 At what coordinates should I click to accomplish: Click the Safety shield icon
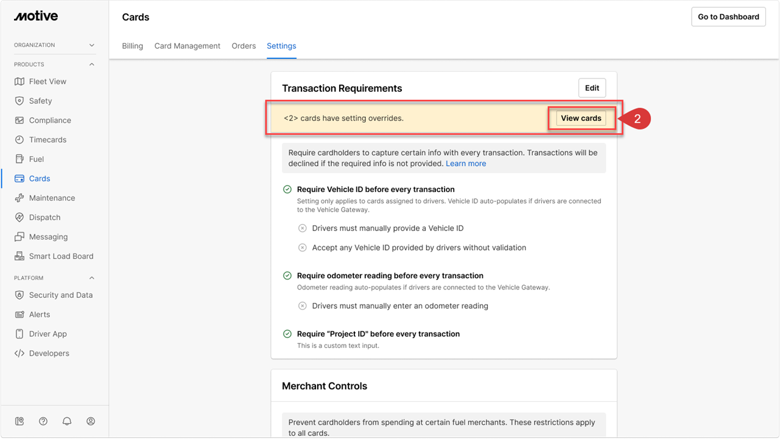19,101
